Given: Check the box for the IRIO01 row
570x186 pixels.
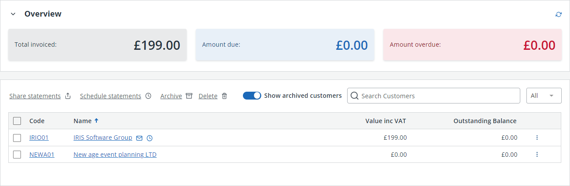Looking at the screenshot, I should click(x=17, y=138).
